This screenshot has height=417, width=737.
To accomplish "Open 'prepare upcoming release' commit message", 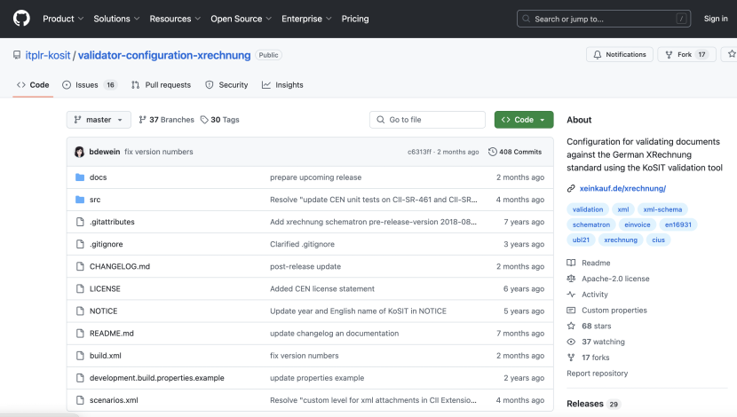I will click(x=316, y=177).
